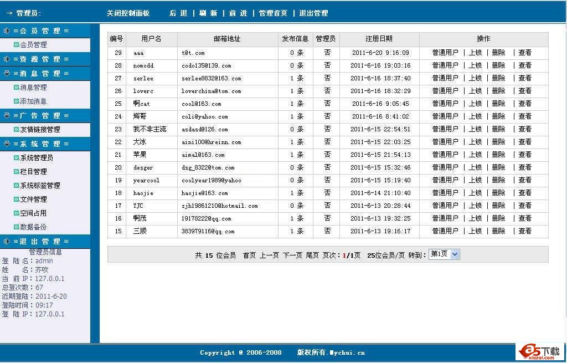
Task: Click 下一页 pagination link
Action: (292, 255)
